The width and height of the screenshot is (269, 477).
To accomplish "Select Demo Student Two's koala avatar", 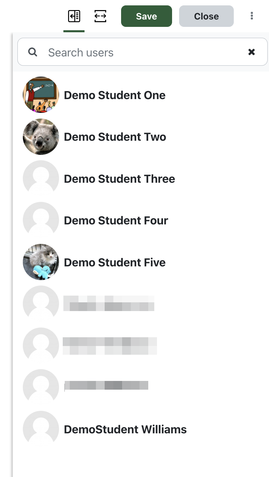I will coord(41,137).
